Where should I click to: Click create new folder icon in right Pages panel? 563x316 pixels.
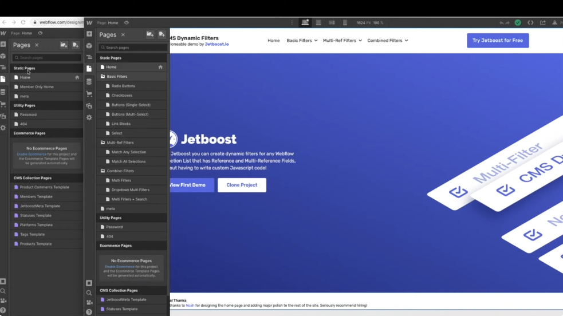click(149, 34)
